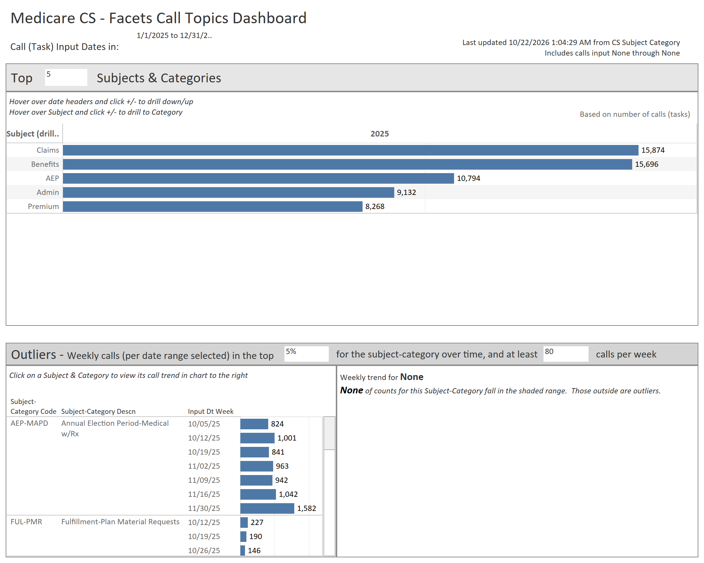Click the FUL-PMR 10/19/25 bar showing 190
Viewport: 704px width, 563px height.
point(243,537)
